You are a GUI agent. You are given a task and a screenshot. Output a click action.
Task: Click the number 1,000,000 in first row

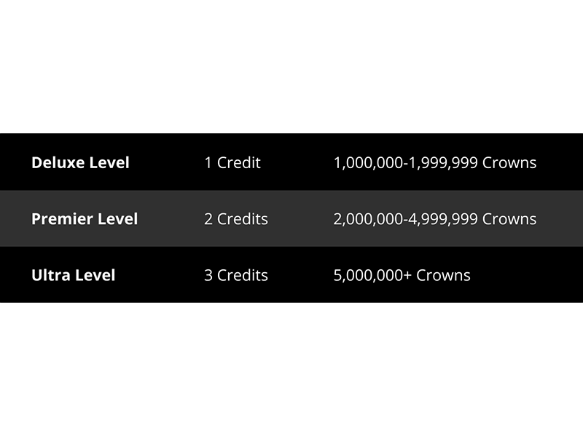[x=368, y=163]
